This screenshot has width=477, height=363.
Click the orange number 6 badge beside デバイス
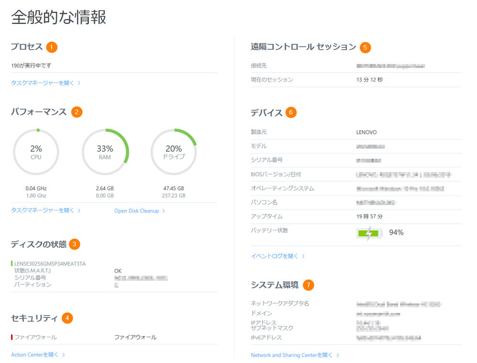pyautogui.click(x=291, y=113)
